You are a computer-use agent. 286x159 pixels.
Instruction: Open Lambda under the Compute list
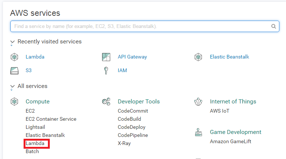[x=35, y=143]
